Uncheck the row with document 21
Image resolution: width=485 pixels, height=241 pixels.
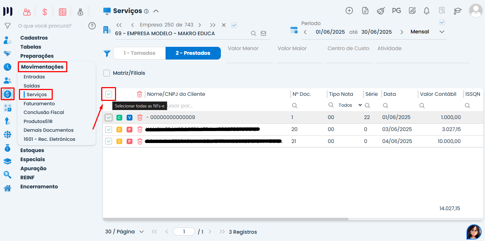(108, 141)
